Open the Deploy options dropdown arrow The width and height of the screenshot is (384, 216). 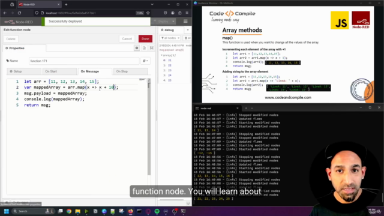pyautogui.click(x=173, y=22)
